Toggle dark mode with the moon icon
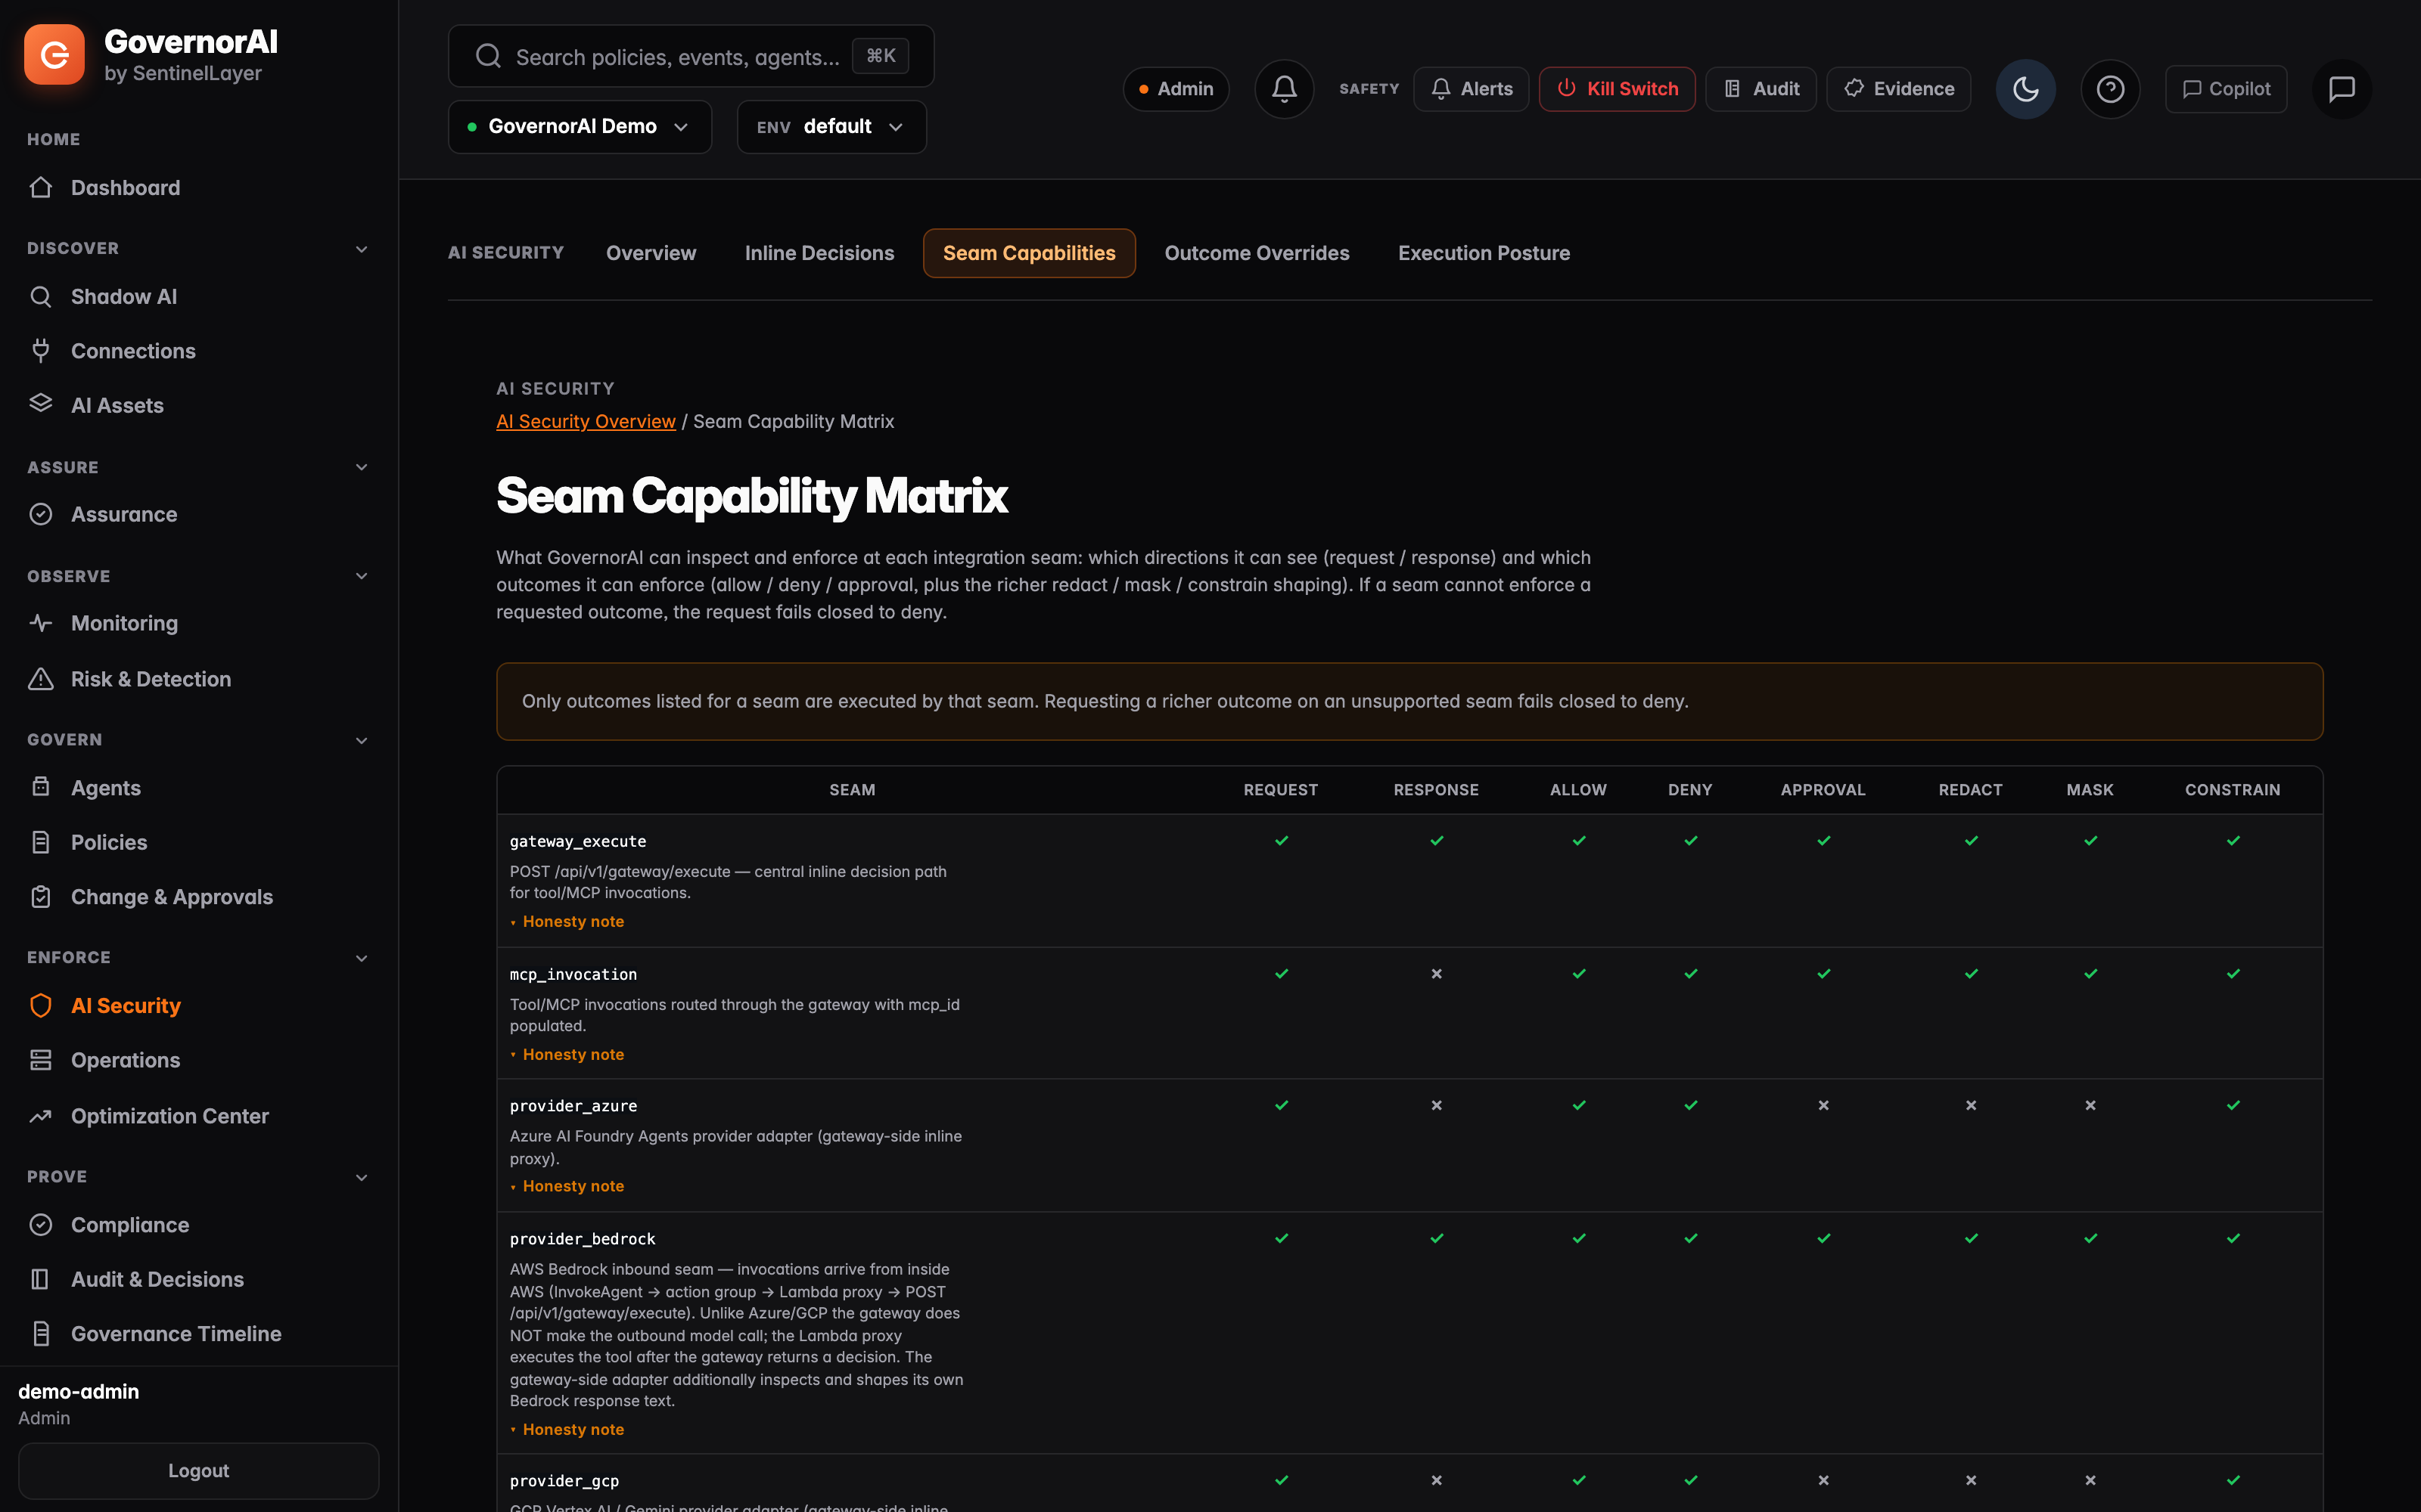Image resolution: width=2421 pixels, height=1512 pixels. pyautogui.click(x=2026, y=89)
